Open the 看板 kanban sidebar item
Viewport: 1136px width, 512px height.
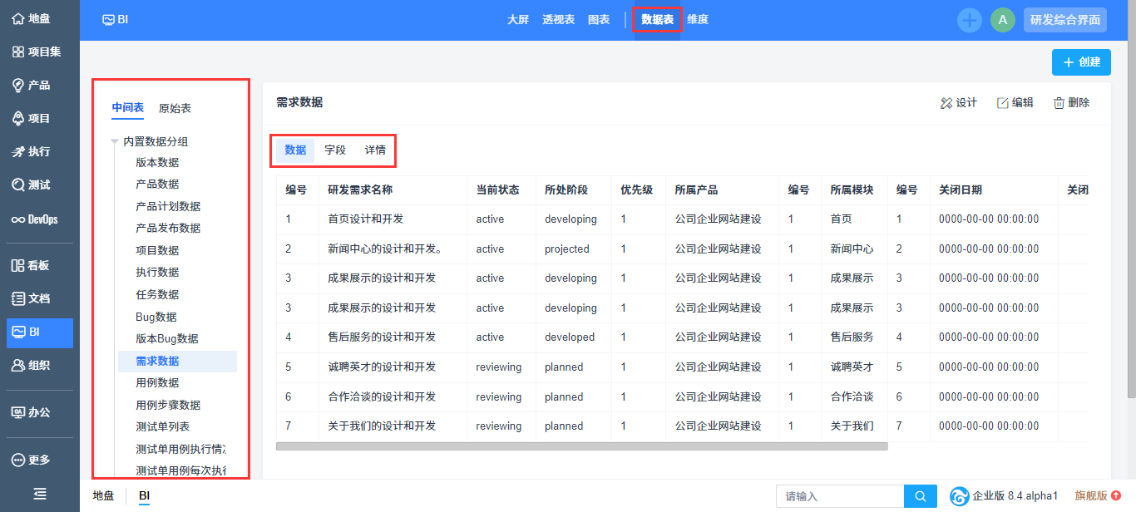(32, 265)
